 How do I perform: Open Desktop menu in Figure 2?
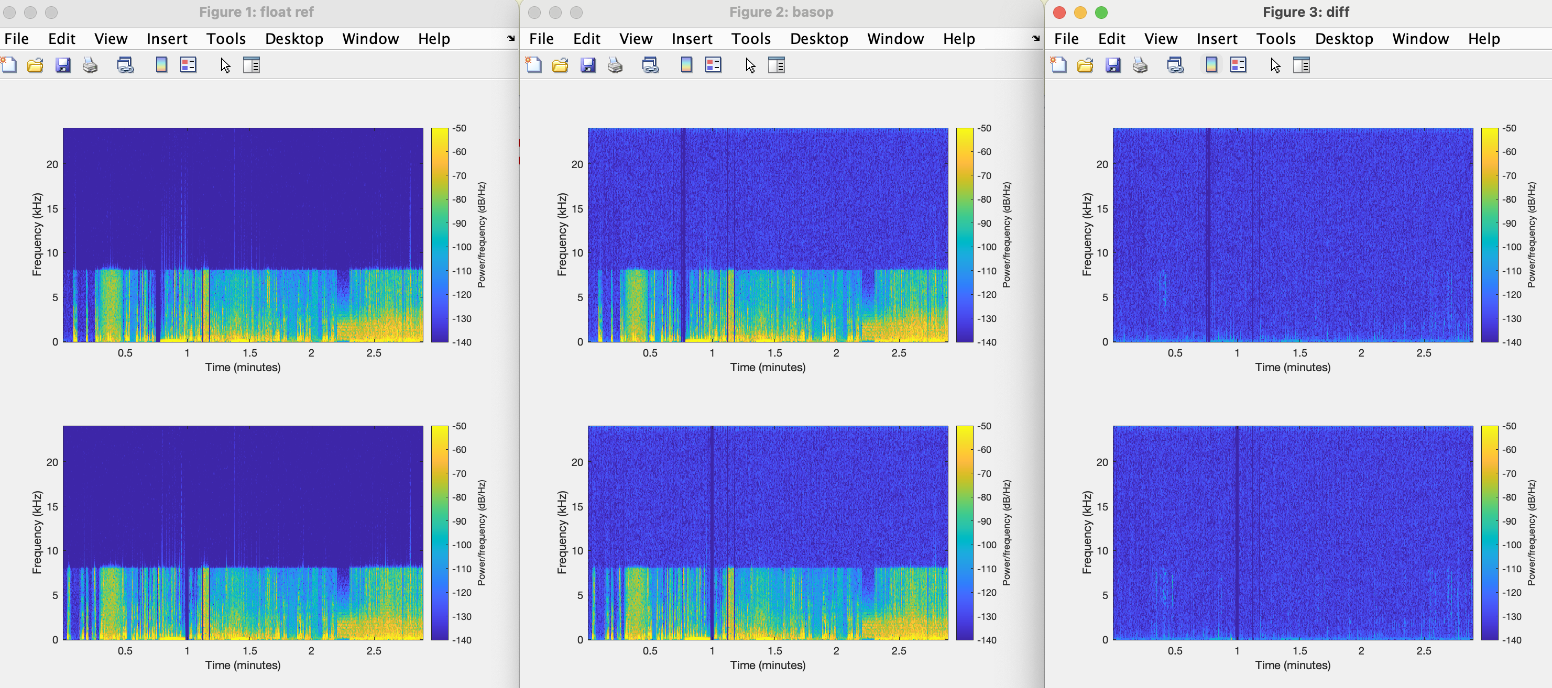819,39
